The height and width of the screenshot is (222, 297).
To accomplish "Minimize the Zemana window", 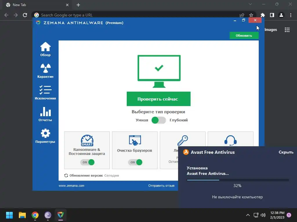I will 235,21.
